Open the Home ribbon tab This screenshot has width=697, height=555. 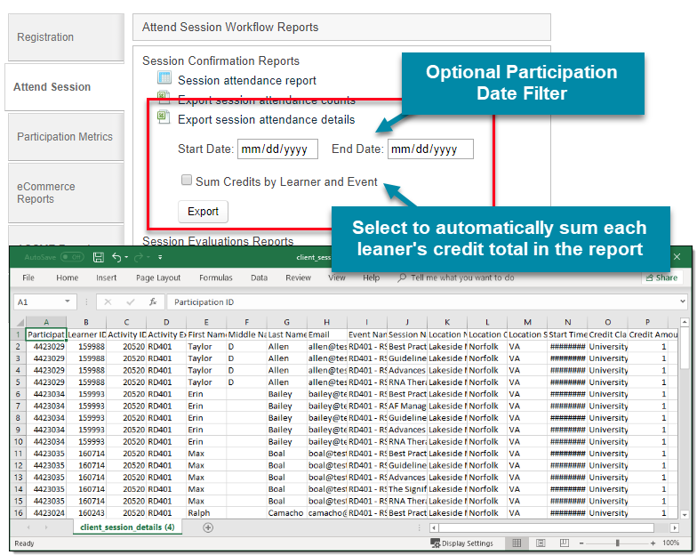[68, 277]
